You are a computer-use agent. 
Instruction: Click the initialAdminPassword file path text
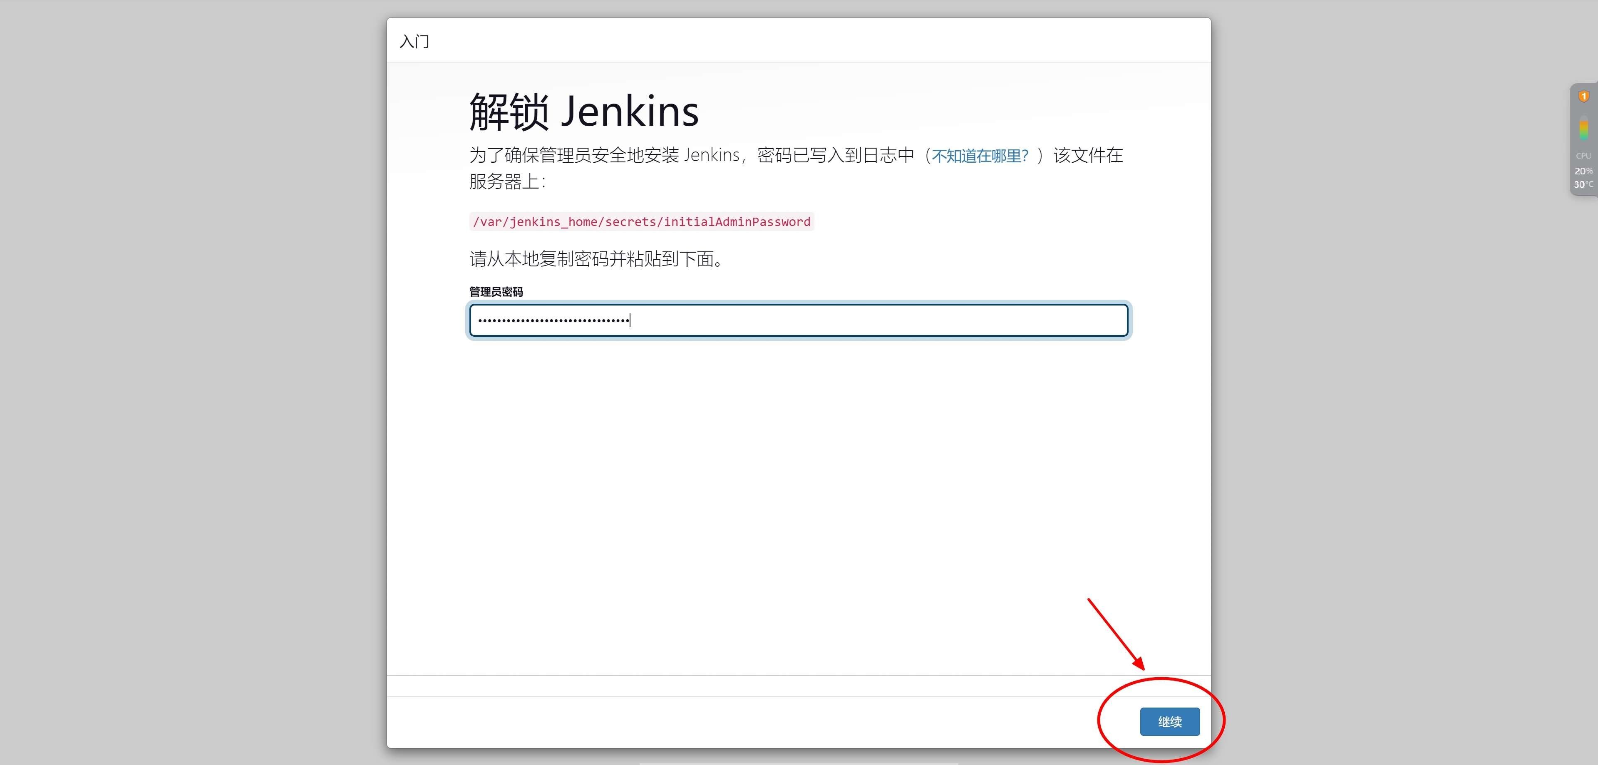(x=641, y=221)
